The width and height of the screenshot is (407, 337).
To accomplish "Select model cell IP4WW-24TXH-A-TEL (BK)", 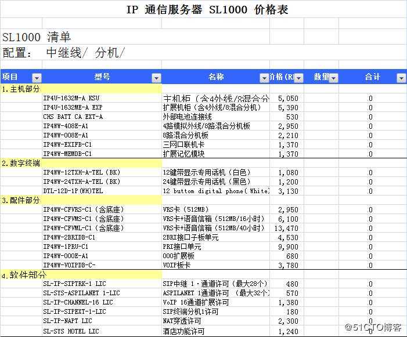I will click(102, 182).
